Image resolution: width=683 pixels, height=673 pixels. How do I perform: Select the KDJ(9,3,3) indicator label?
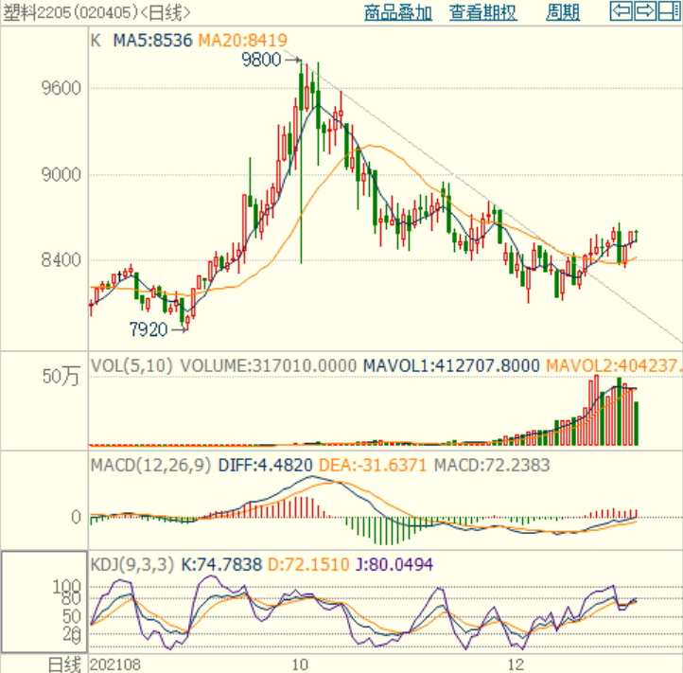(132, 564)
